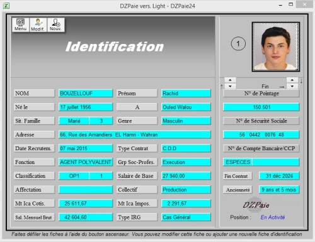The image size is (315, 242).
Task: Click Classification value OP1
Action: [74, 176]
